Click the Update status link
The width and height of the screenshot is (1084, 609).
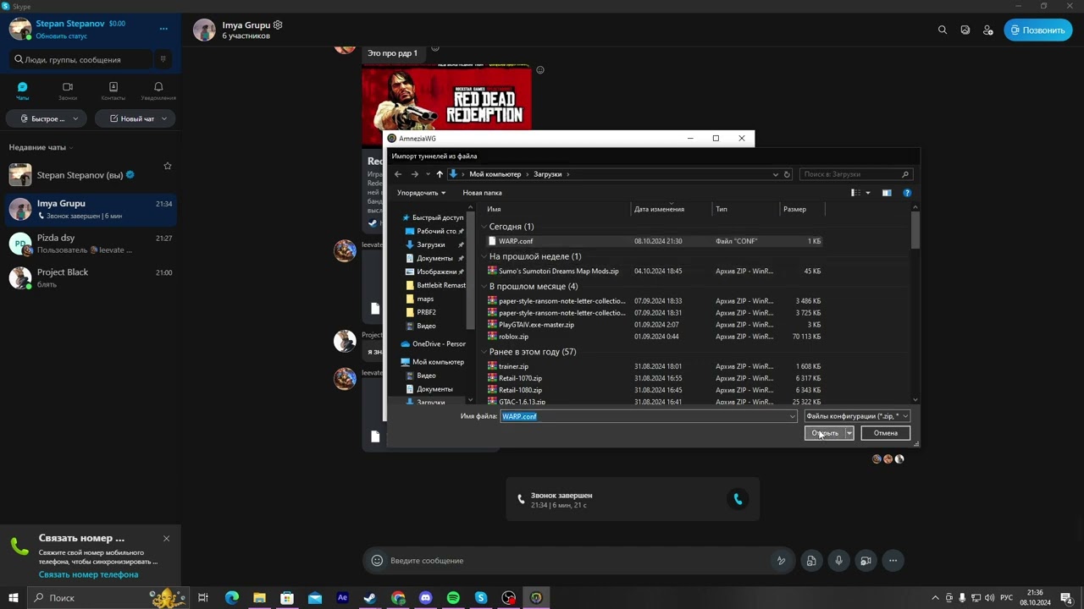click(x=61, y=36)
